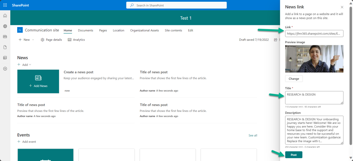The image size is (353, 161).
Task: Click the Communication site title
Action: point(42,30)
